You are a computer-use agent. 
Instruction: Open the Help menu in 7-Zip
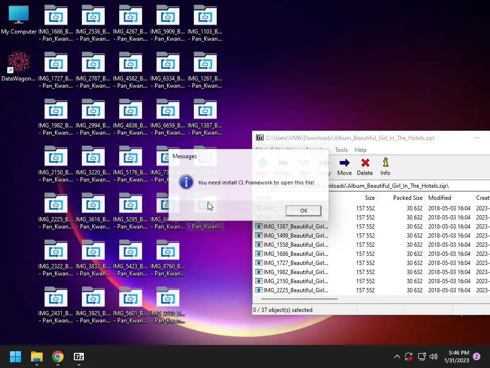coord(360,150)
